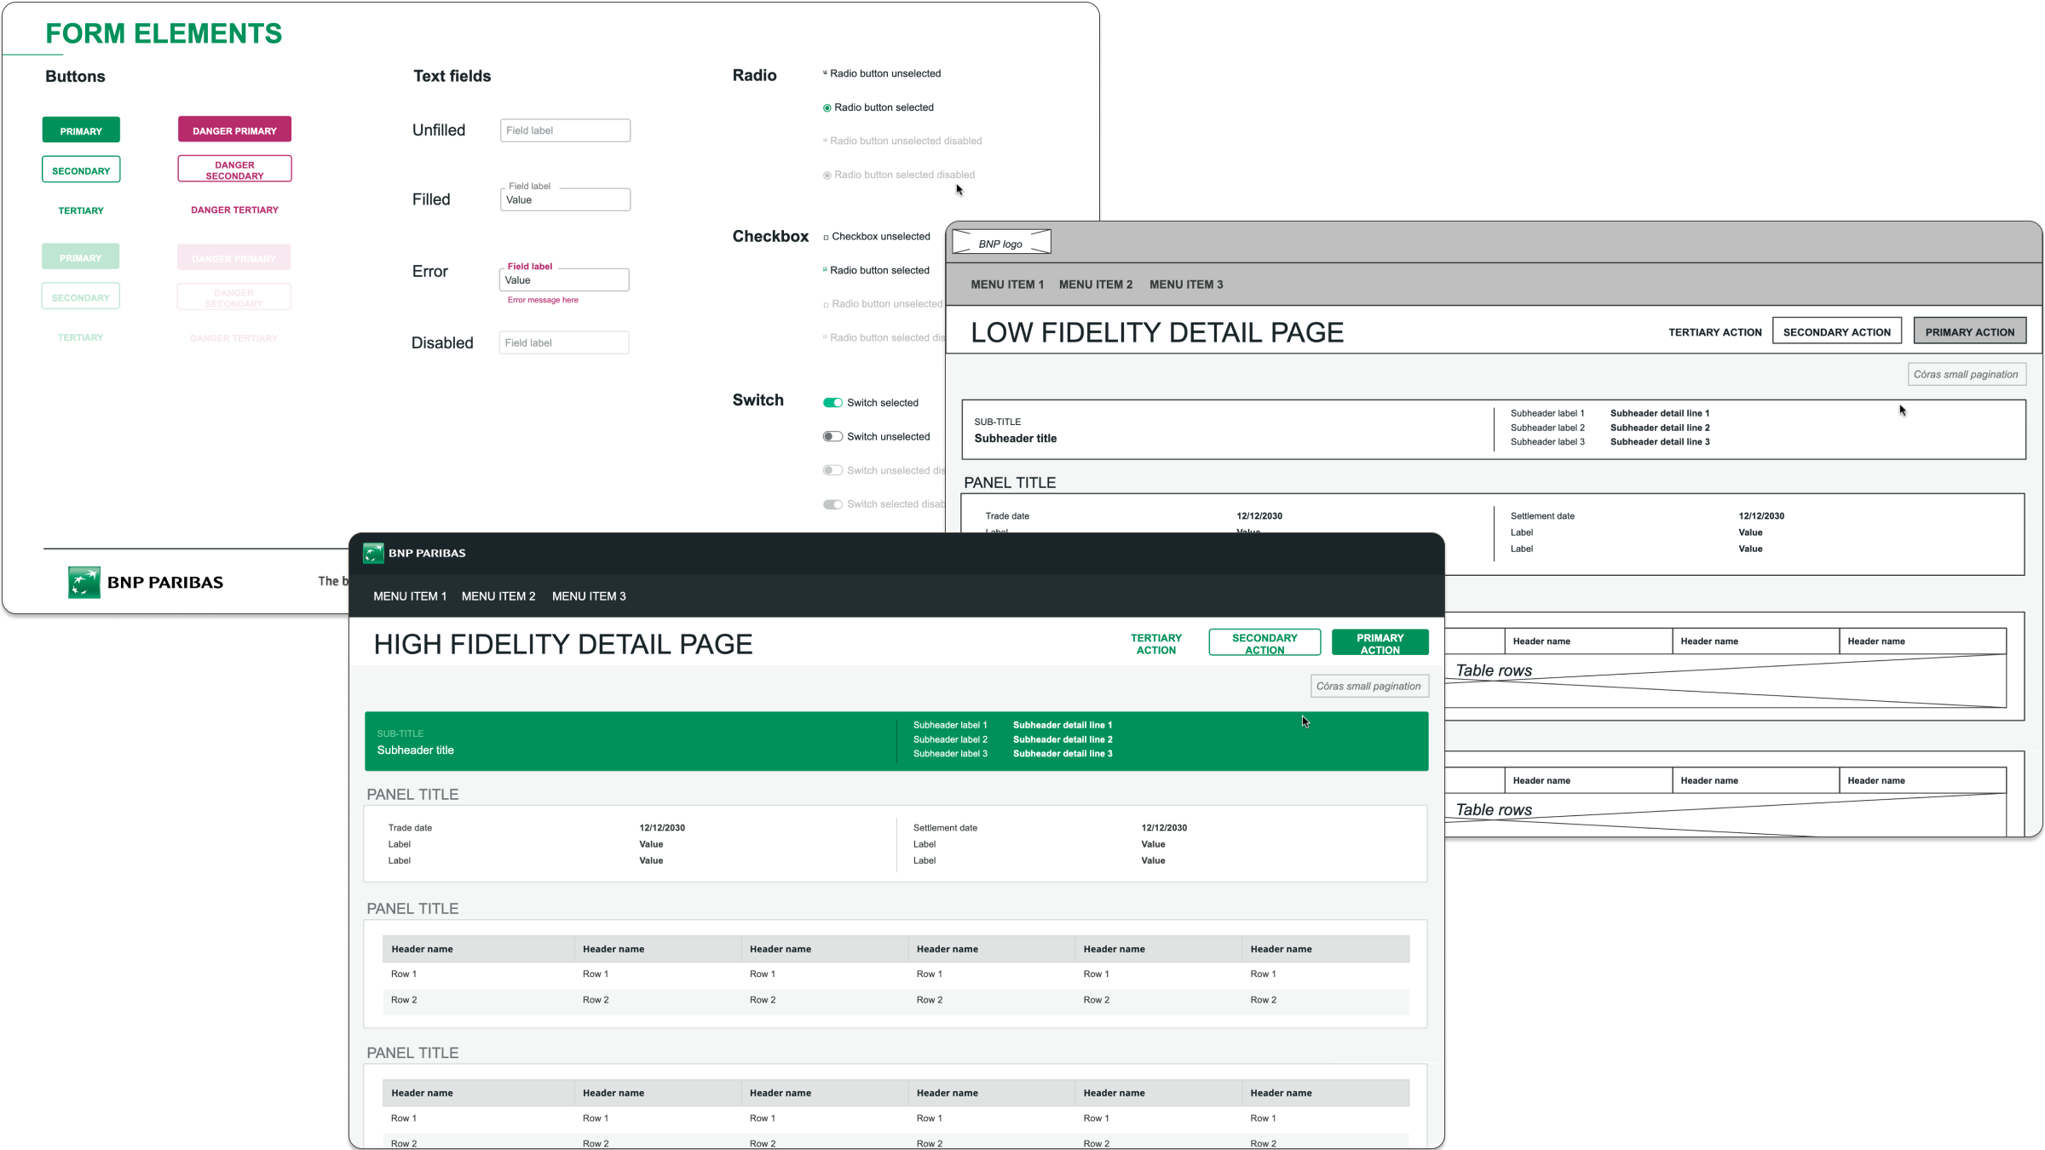Open Menu Item 2 on high fidelity page
Viewport: 2045px width, 1150px height.
498,596
